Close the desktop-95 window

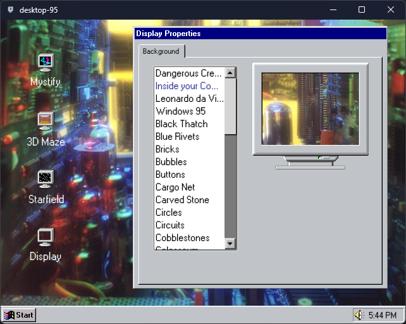coord(391,10)
